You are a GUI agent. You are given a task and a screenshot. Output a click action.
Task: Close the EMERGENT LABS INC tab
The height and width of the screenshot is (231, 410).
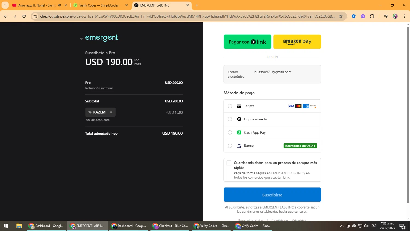(188, 5)
